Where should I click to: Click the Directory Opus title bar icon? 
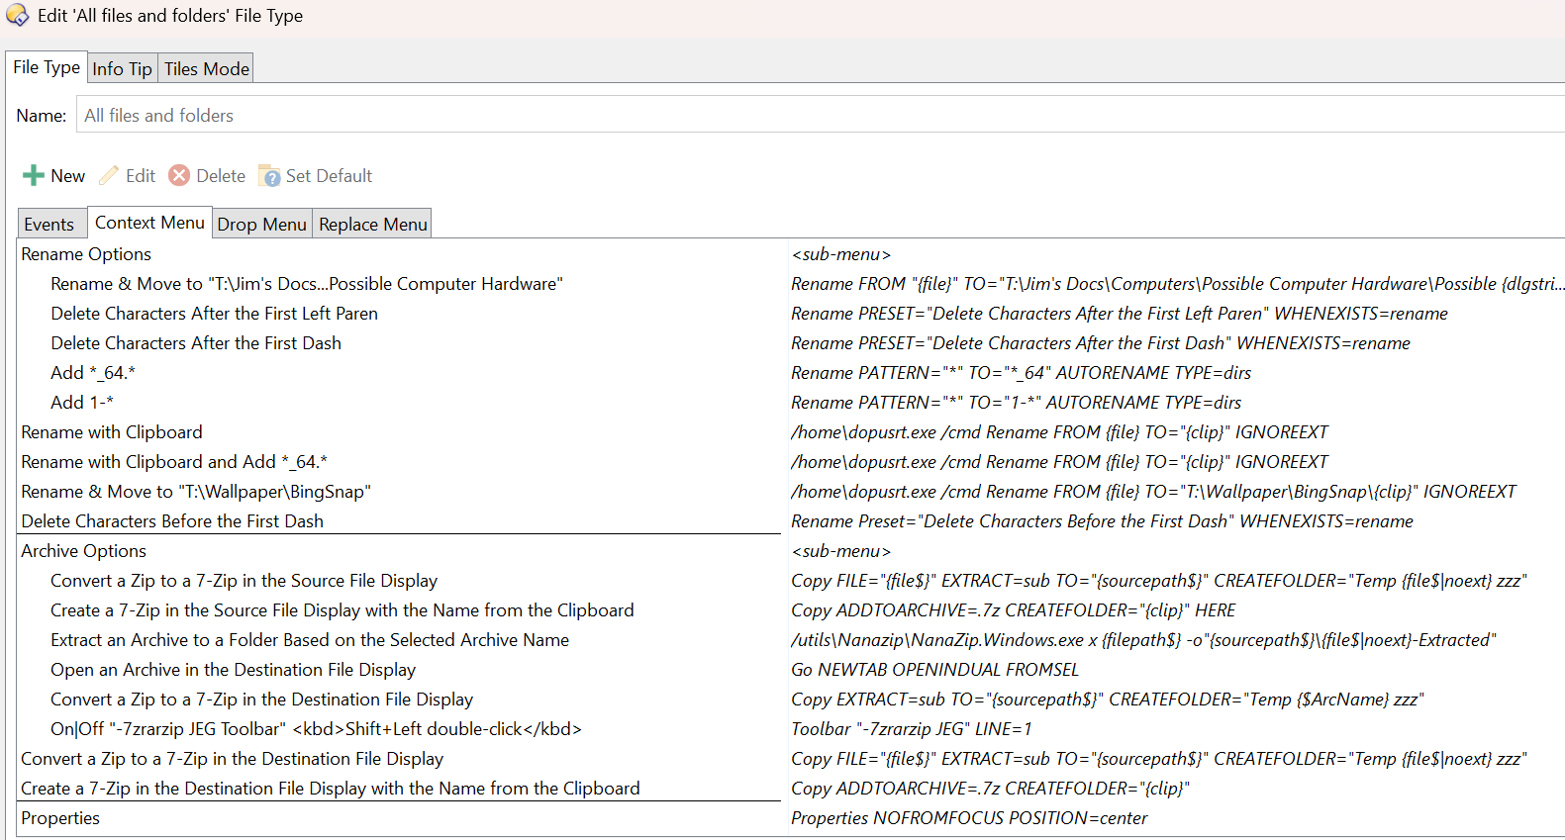coord(18,16)
